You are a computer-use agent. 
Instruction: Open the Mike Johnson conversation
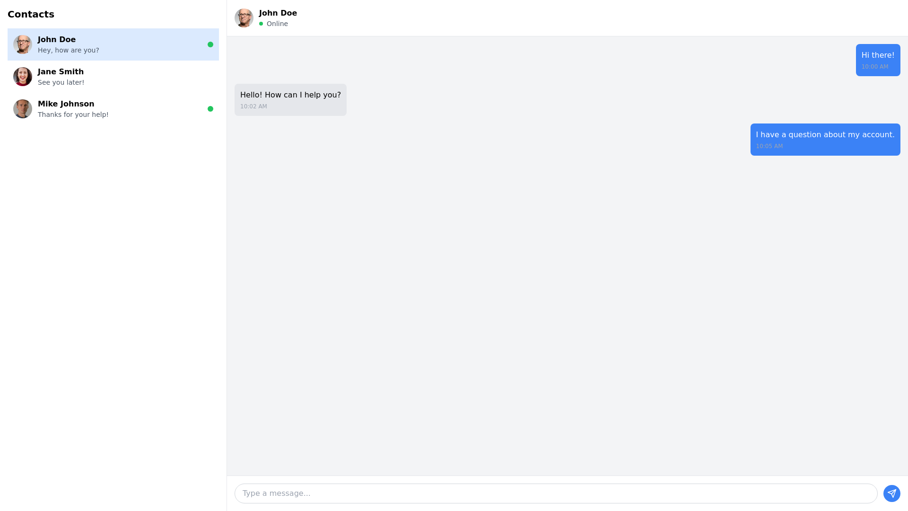tap(113, 109)
